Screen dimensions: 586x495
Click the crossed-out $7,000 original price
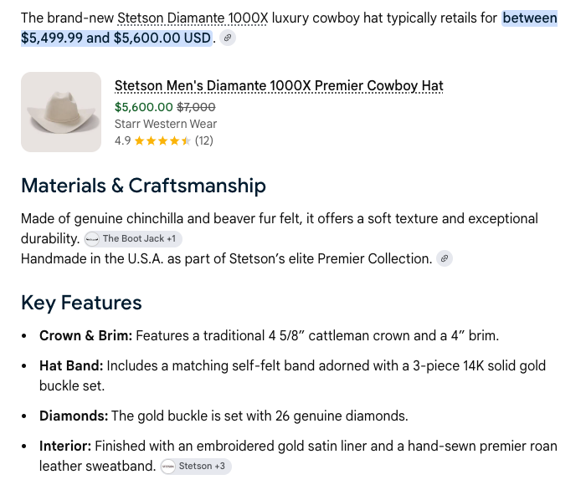[196, 107]
